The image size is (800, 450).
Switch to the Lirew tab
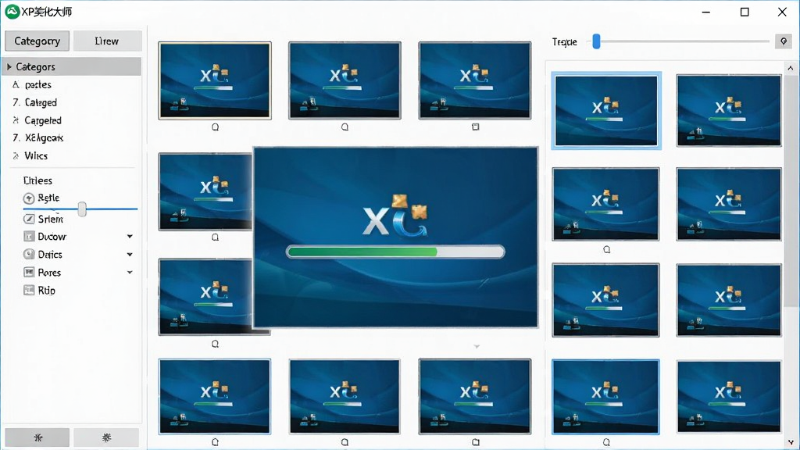107,41
